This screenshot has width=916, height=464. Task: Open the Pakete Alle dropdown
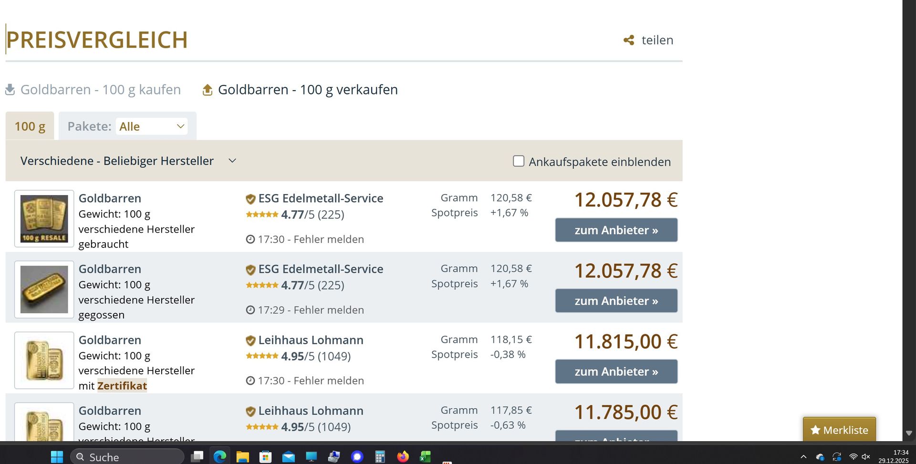click(x=152, y=126)
